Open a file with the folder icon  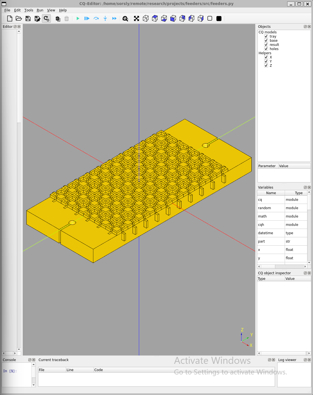[19, 19]
